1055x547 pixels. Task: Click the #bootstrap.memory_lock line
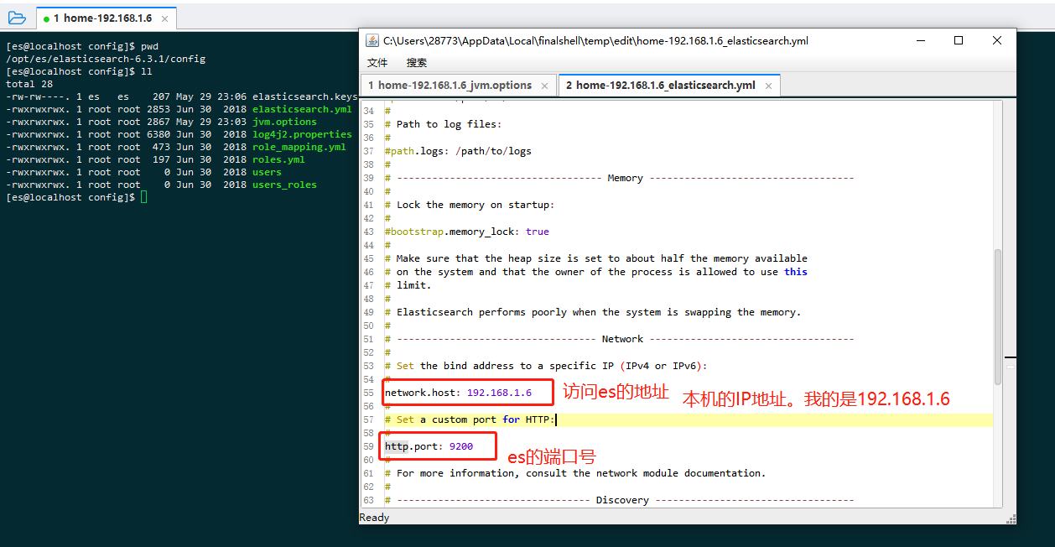(467, 232)
